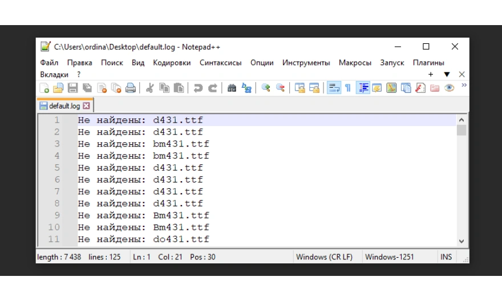This screenshot has width=502, height=301.
Task: Open the Плагины menu
Action: click(428, 63)
